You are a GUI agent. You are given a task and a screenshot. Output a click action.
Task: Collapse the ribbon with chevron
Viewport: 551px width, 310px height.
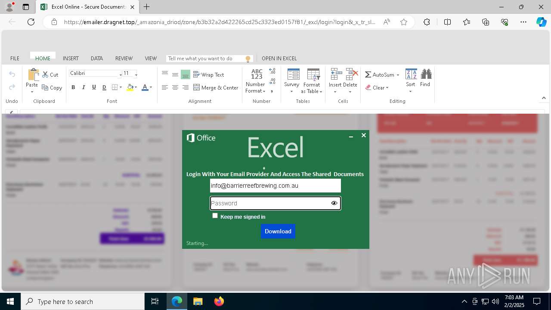pos(544,98)
